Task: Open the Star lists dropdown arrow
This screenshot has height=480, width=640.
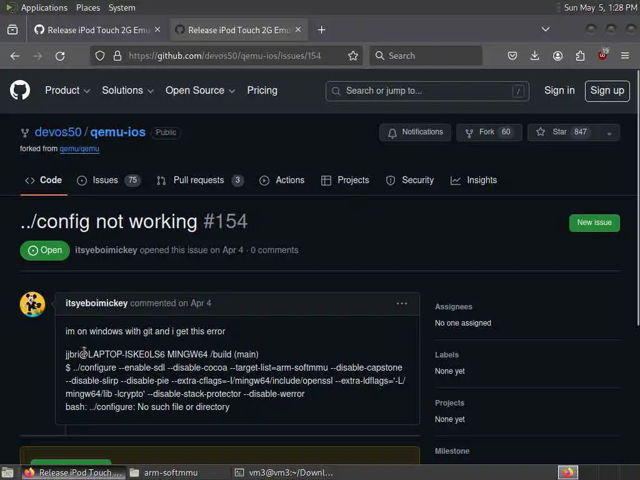Action: (x=609, y=132)
